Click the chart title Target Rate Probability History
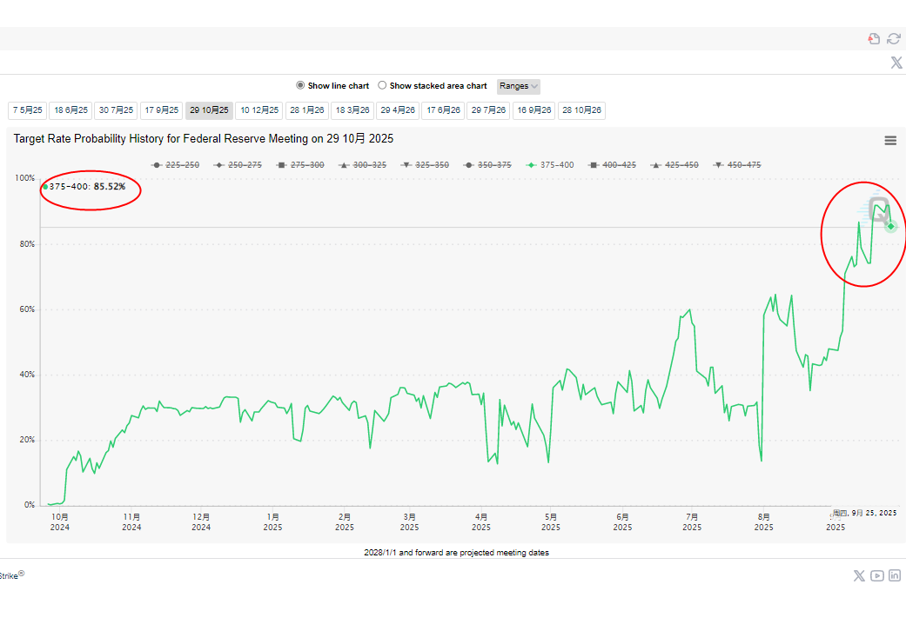906x631 pixels. click(x=204, y=139)
